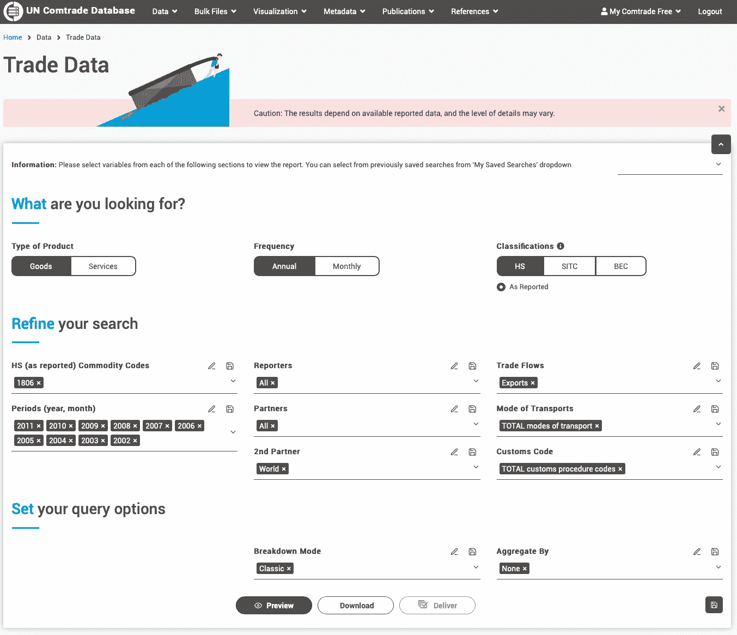Dismiss the caution banner
Screen dimensions: 737x635
pos(721,109)
